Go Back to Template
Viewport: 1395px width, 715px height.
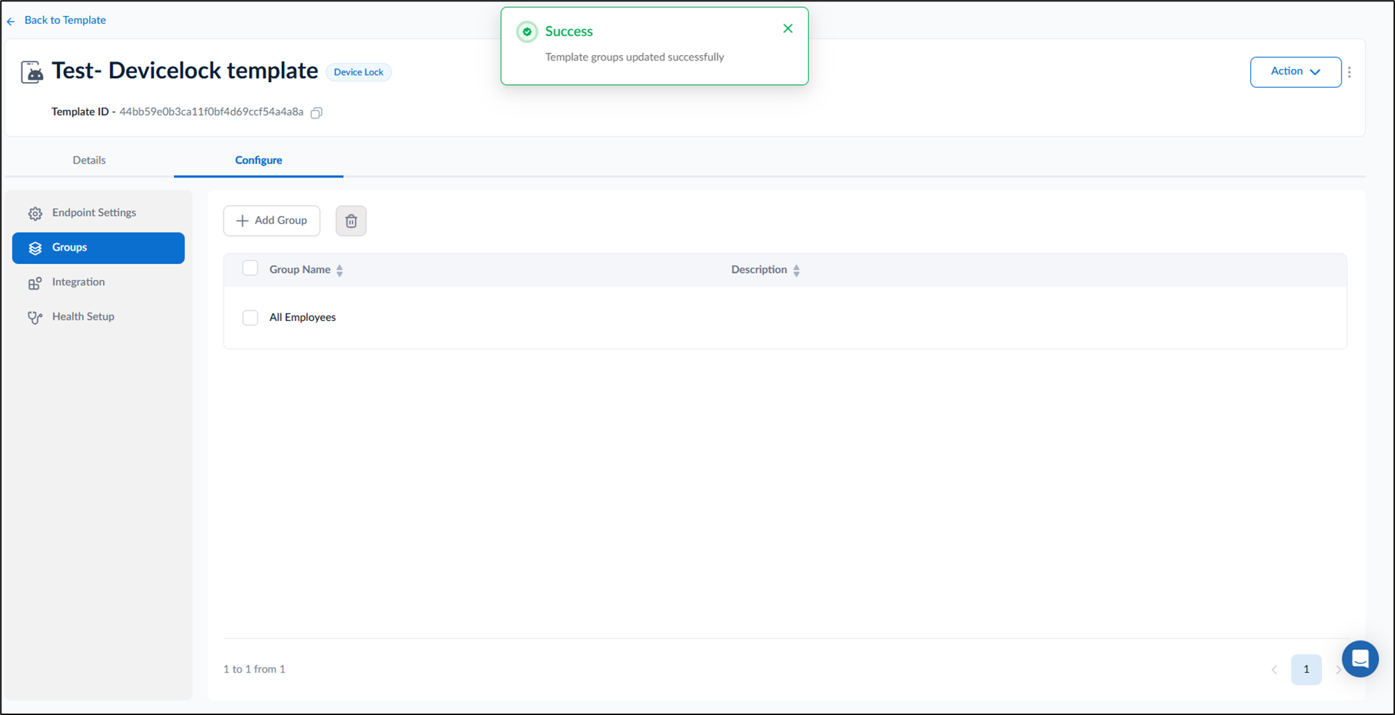tap(56, 20)
